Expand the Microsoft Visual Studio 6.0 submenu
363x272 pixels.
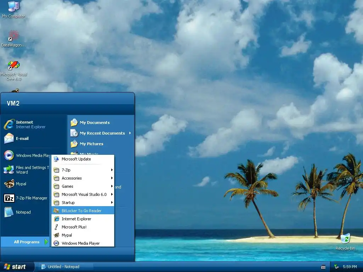(x=83, y=194)
